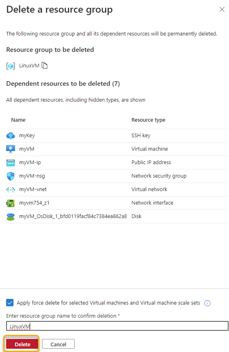Click the Virtual network type cell

coord(149,189)
